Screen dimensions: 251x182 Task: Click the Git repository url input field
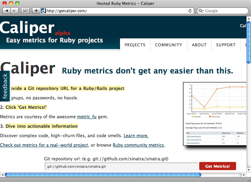point(121,166)
